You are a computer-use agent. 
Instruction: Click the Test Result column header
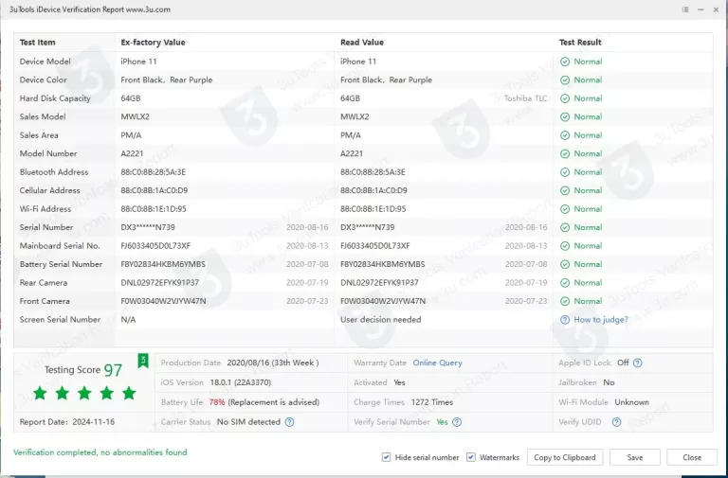[580, 43]
